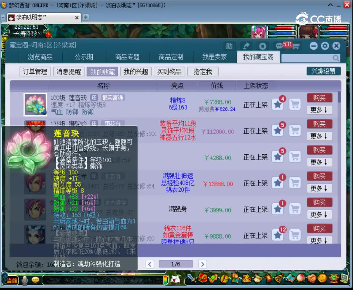Click the share arrow icon in the 藏宝阁 header
This screenshot has width=353, height=290.
(x=246, y=46)
